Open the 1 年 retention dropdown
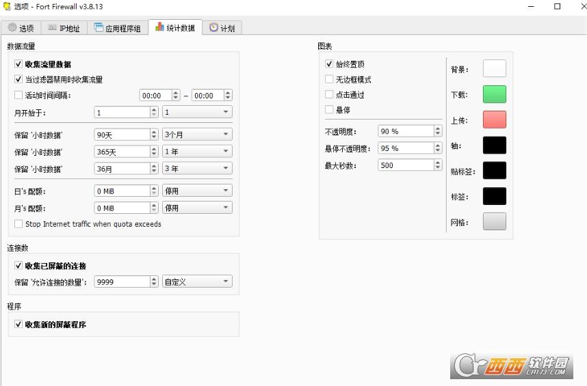This screenshot has width=587, height=386. click(x=197, y=152)
